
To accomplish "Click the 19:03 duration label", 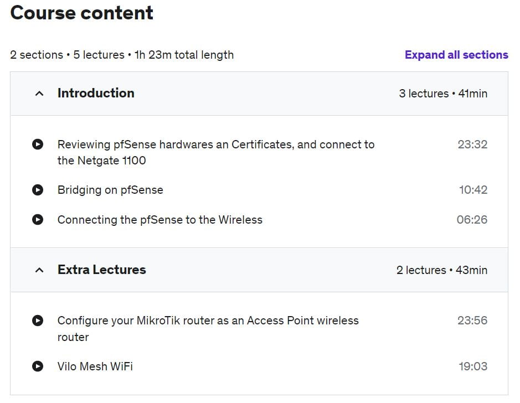I will point(473,366).
